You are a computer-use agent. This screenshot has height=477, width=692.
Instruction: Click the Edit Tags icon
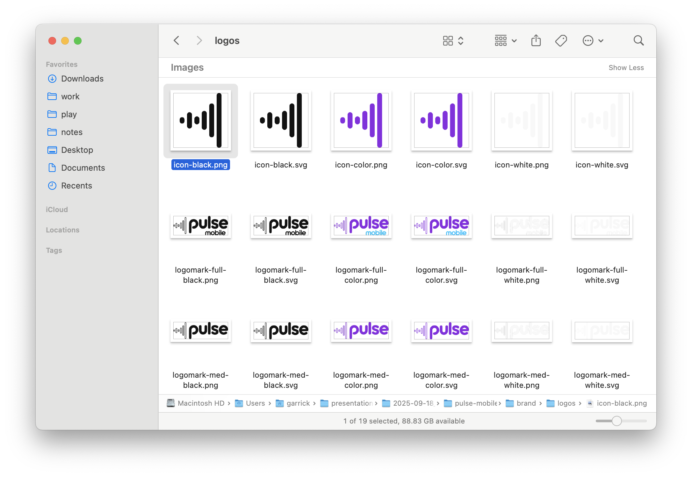pos(561,40)
